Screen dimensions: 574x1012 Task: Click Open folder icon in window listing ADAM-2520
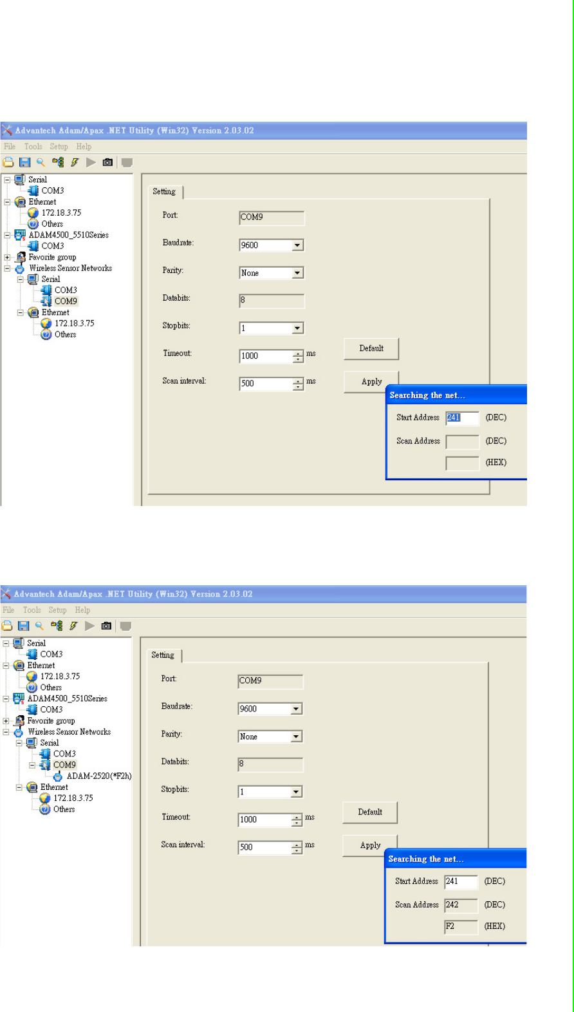[x=7, y=626]
